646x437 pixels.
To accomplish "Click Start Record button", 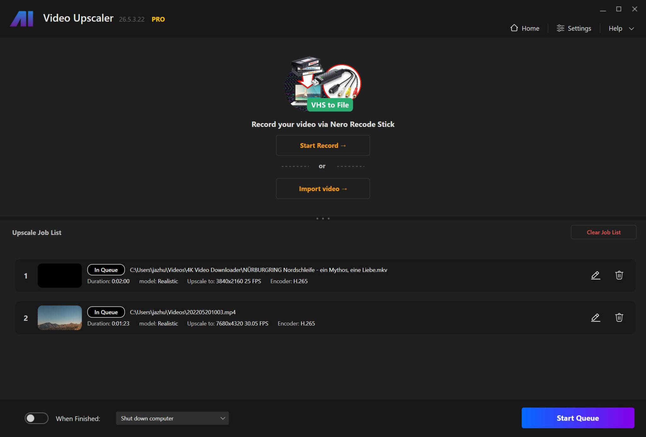I will click(x=323, y=145).
